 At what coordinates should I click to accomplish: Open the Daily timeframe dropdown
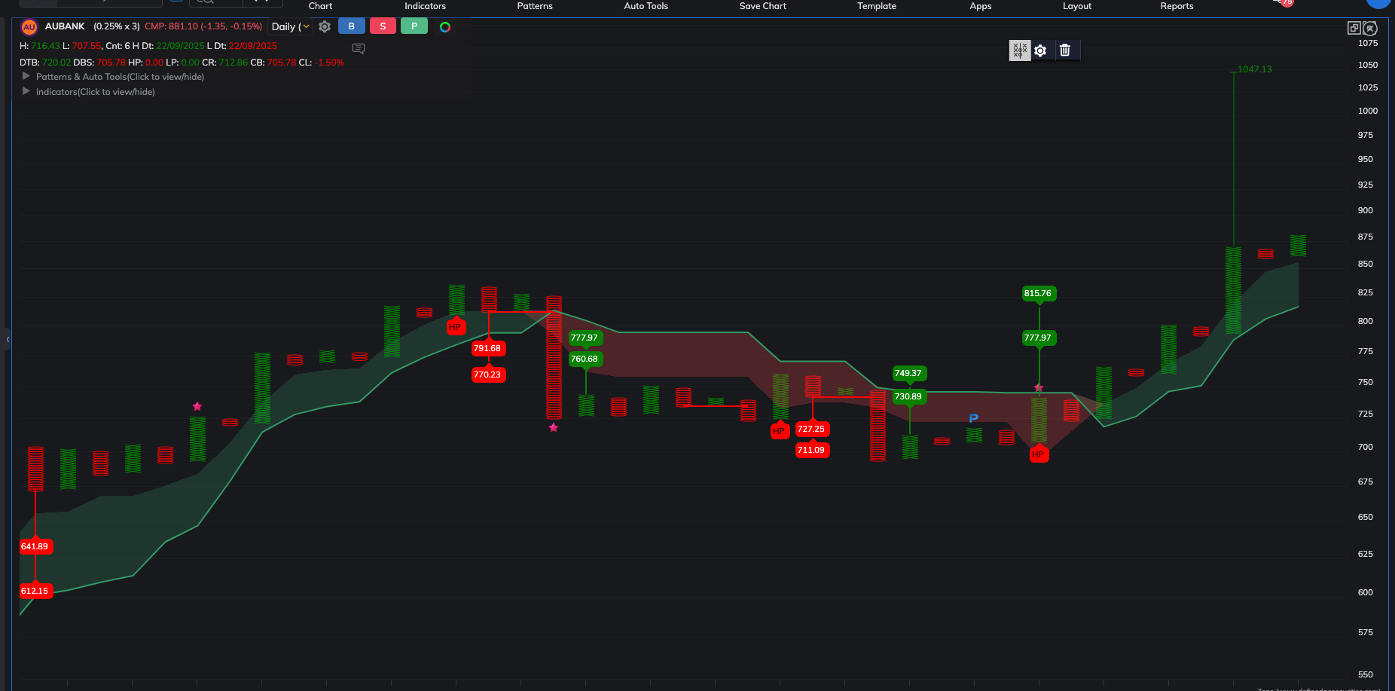pos(290,26)
